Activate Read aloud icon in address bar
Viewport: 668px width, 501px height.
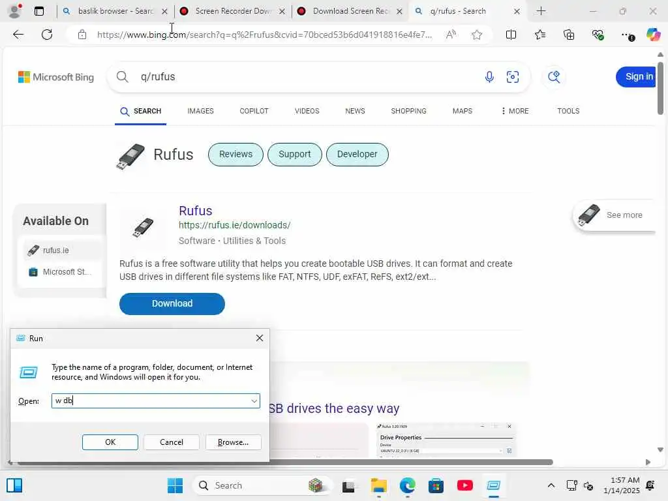[x=451, y=35]
